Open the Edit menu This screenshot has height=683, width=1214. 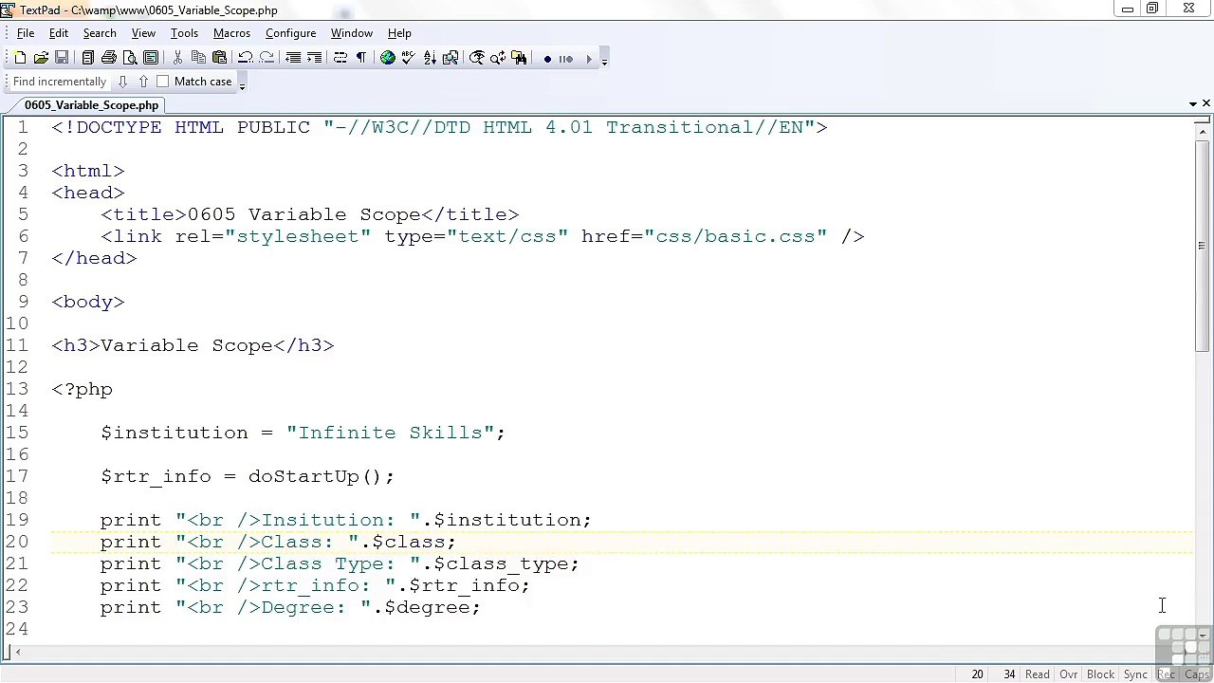tap(59, 33)
